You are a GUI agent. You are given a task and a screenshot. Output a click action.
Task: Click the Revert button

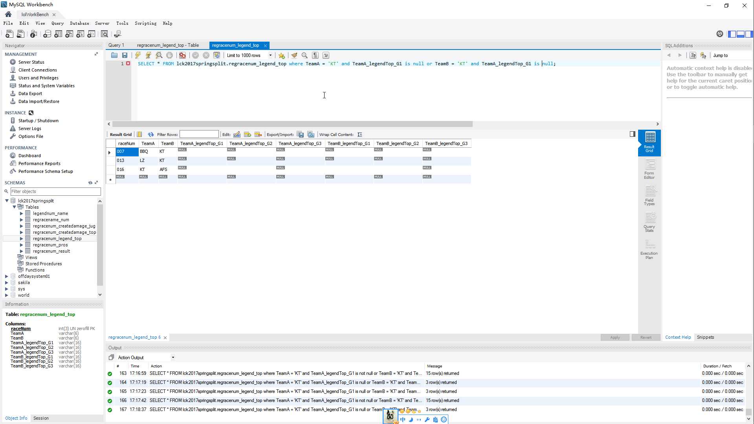click(x=646, y=337)
